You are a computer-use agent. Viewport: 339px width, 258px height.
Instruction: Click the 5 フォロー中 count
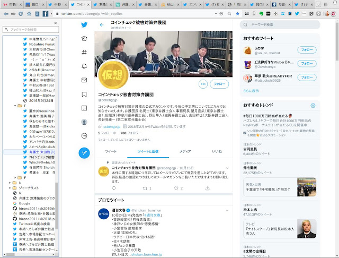point(107,133)
